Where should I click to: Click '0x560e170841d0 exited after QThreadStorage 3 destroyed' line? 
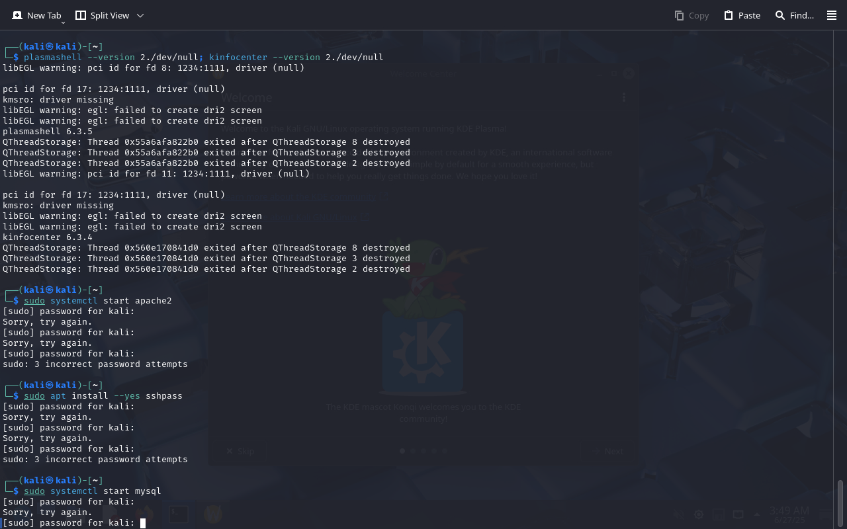tap(206, 259)
